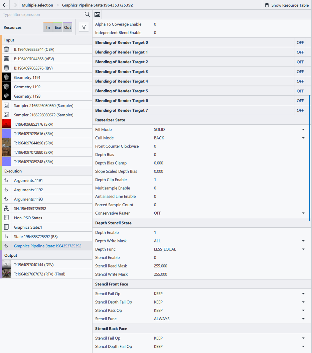Open the Conservative Raster dropdown
This screenshot has width=312, height=353.
[x=303, y=213]
